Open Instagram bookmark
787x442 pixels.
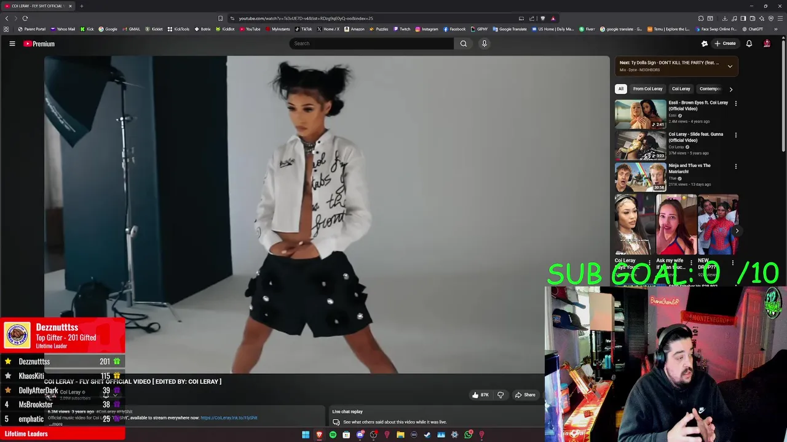coord(427,29)
